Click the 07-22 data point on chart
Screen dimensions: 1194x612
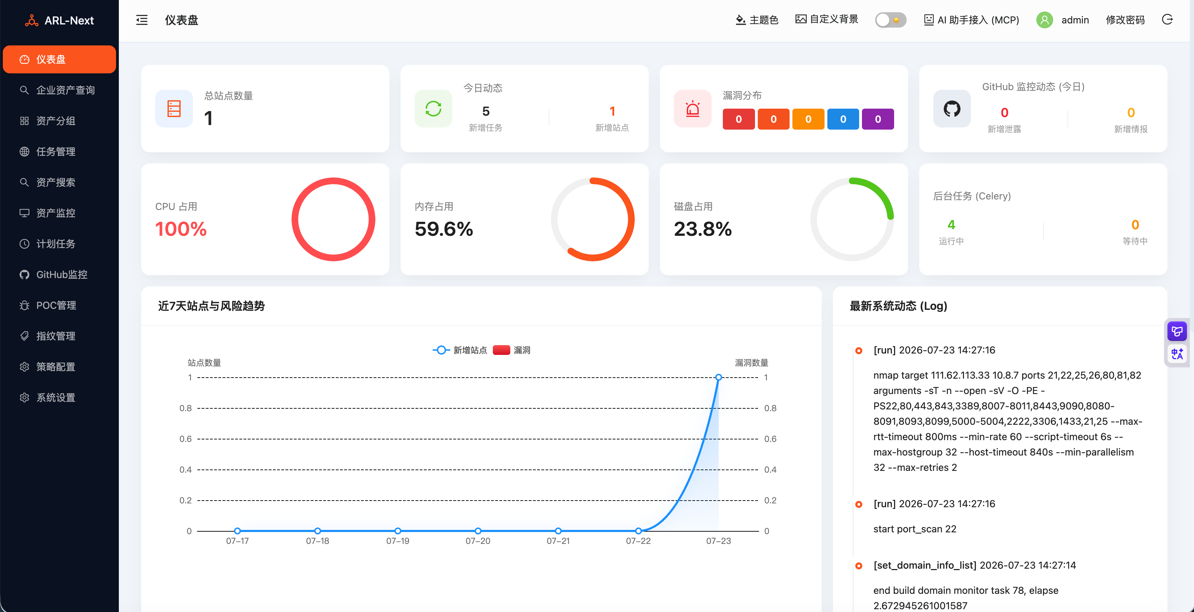pyautogui.click(x=638, y=531)
